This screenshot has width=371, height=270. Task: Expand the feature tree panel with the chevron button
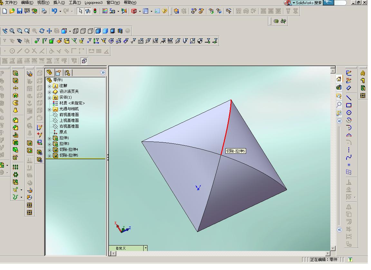click(x=103, y=72)
